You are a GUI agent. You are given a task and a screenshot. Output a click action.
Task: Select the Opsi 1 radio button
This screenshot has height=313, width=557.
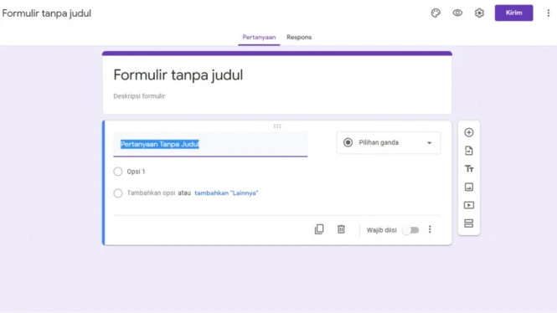click(118, 172)
